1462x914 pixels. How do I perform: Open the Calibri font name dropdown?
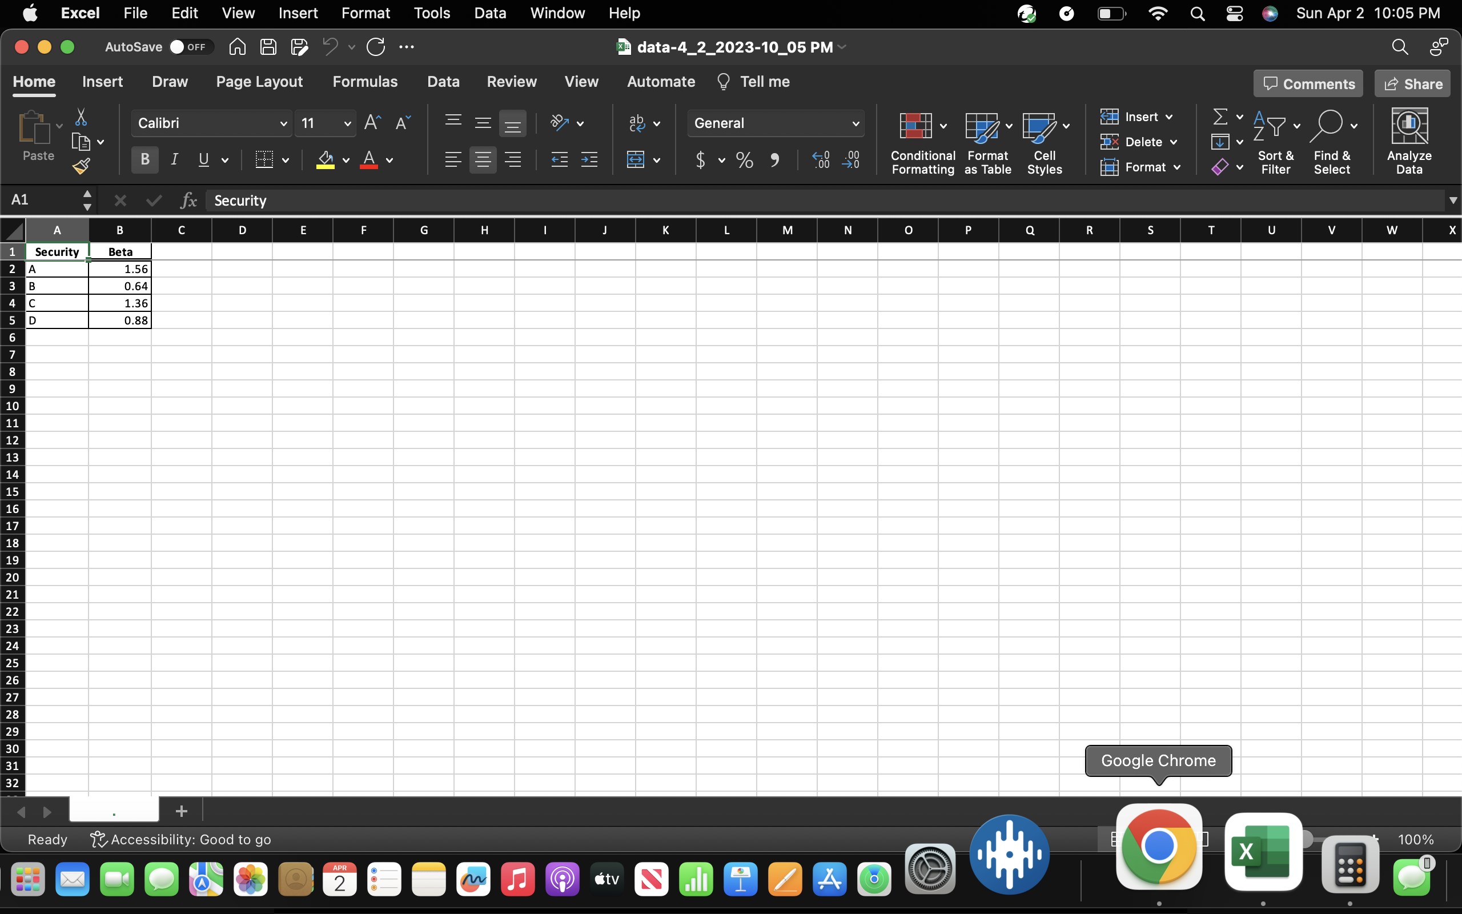(x=283, y=123)
